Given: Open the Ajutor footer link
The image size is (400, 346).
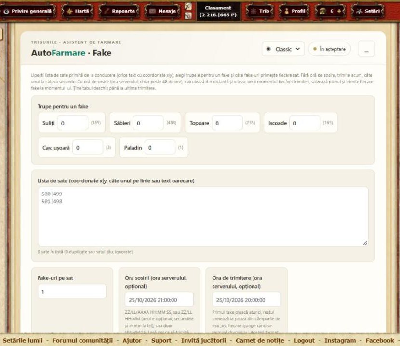Looking at the screenshot, I should (x=132, y=340).
